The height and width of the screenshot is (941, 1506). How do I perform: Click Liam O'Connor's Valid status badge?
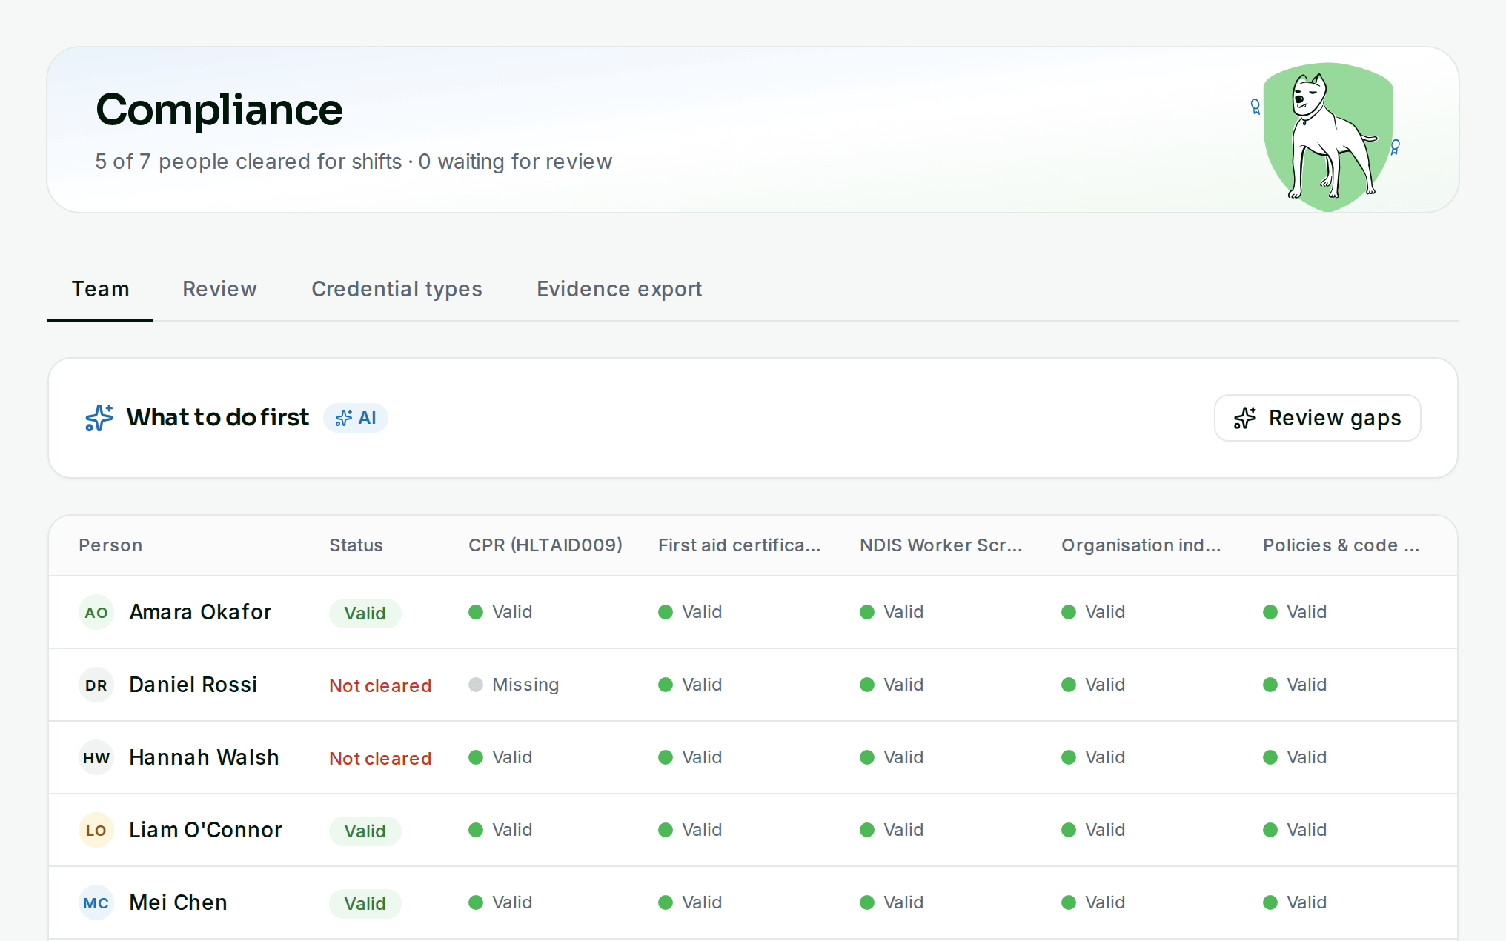tap(365, 831)
